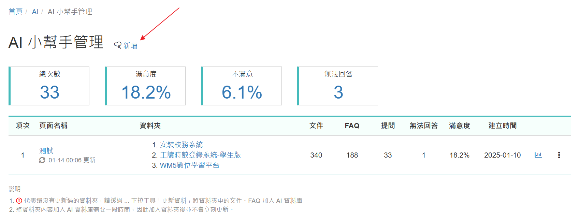Open the 工讀時數登錄系統-學生版 folder link

(200, 155)
